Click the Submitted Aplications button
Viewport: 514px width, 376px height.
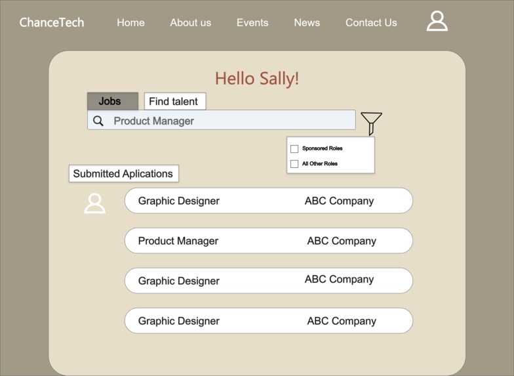[x=123, y=173]
